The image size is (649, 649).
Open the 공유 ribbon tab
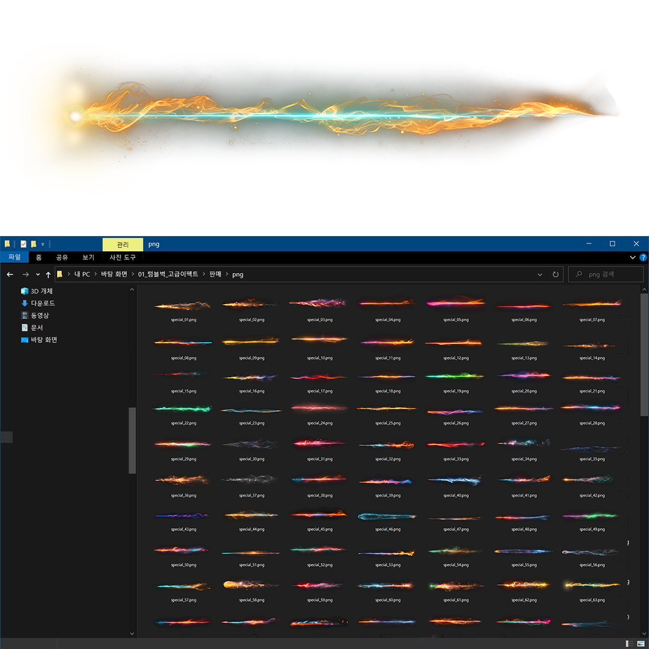click(62, 258)
